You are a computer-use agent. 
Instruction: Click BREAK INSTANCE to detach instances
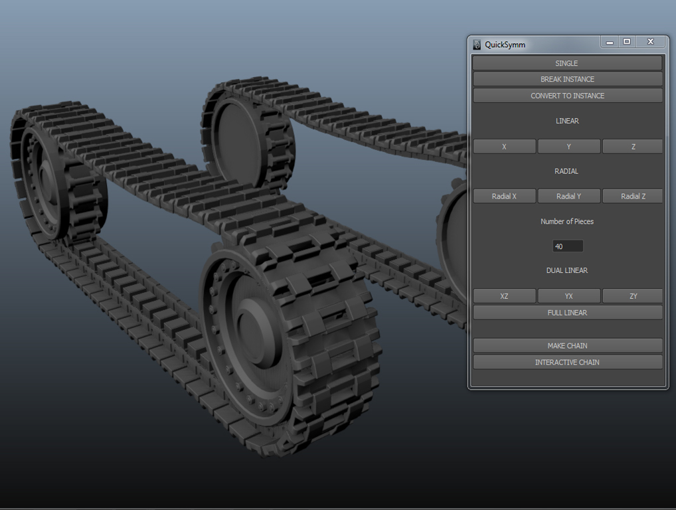click(567, 78)
